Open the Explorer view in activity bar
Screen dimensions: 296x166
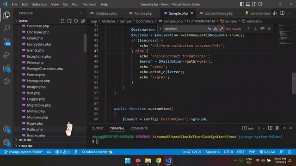tap(6, 15)
